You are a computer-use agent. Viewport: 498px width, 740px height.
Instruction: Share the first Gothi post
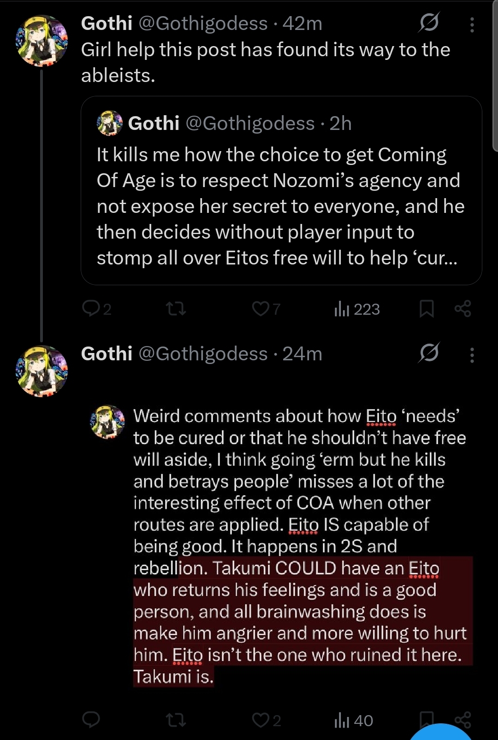(x=462, y=309)
